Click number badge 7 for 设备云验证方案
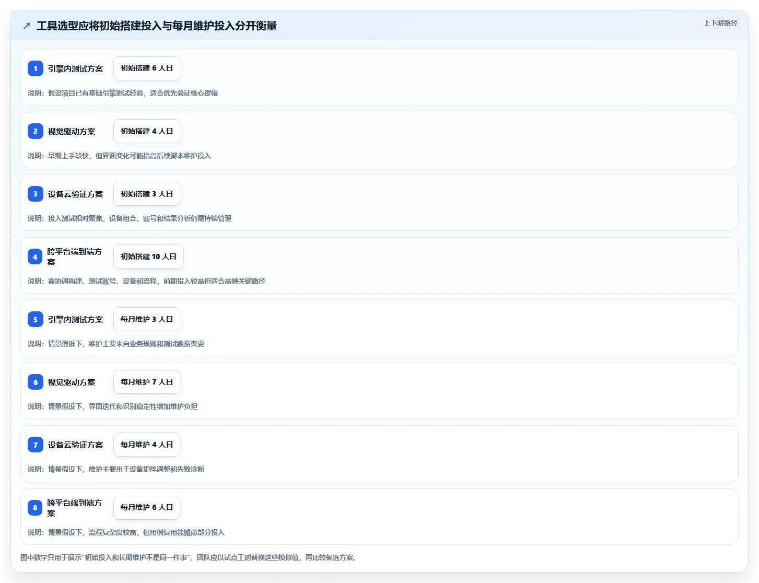The height and width of the screenshot is (583, 759). tap(36, 445)
